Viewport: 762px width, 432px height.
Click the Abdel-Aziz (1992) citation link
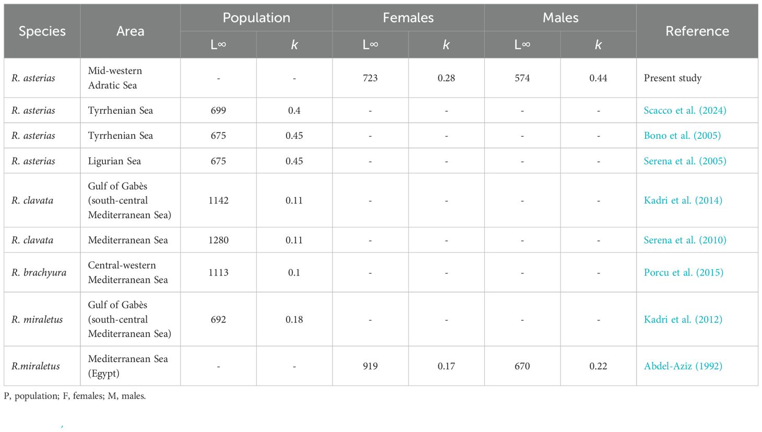[683, 366]
